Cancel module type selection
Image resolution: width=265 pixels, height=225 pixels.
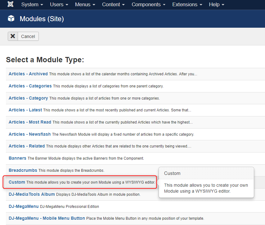coord(23,36)
